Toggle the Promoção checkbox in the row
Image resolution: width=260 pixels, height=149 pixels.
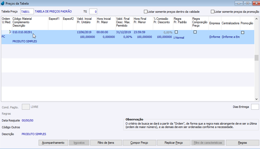point(242,32)
